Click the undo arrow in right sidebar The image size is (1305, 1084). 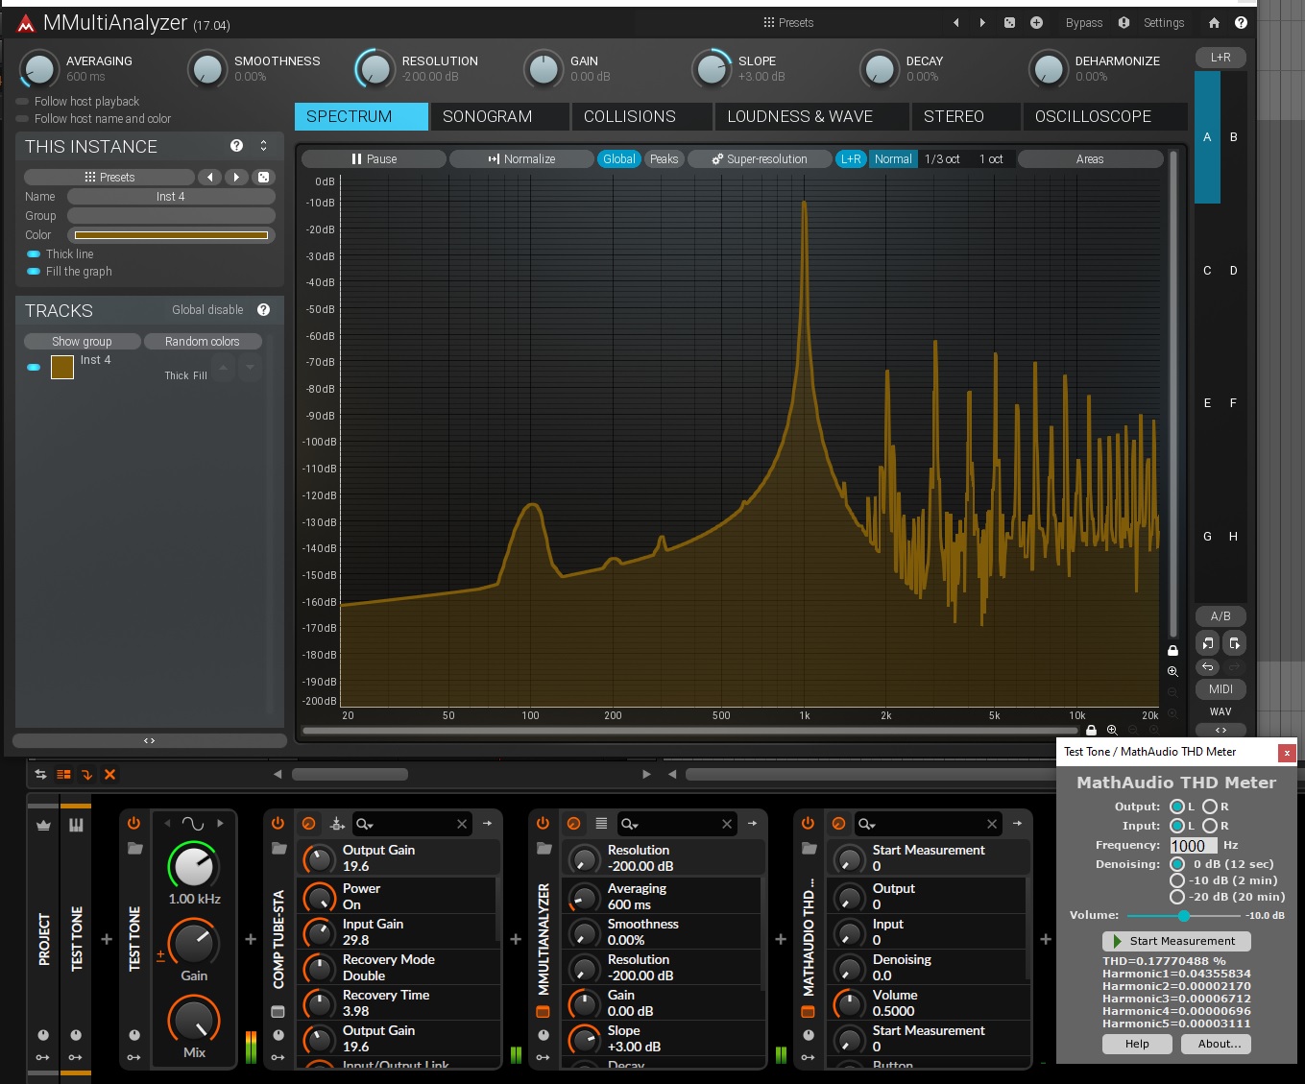(x=1208, y=666)
